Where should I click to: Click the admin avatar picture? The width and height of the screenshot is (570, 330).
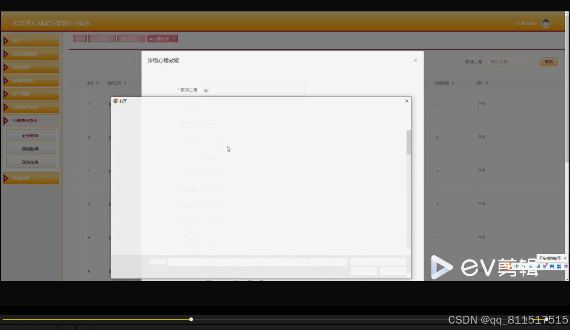pyautogui.click(x=546, y=23)
